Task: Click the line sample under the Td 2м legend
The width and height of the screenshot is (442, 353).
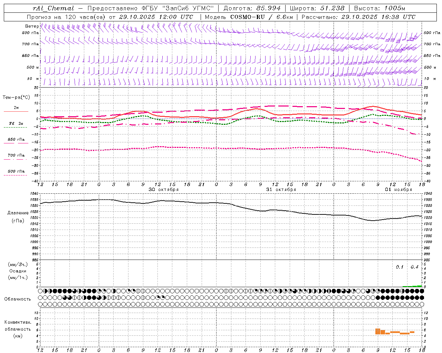Action: (x=16, y=128)
